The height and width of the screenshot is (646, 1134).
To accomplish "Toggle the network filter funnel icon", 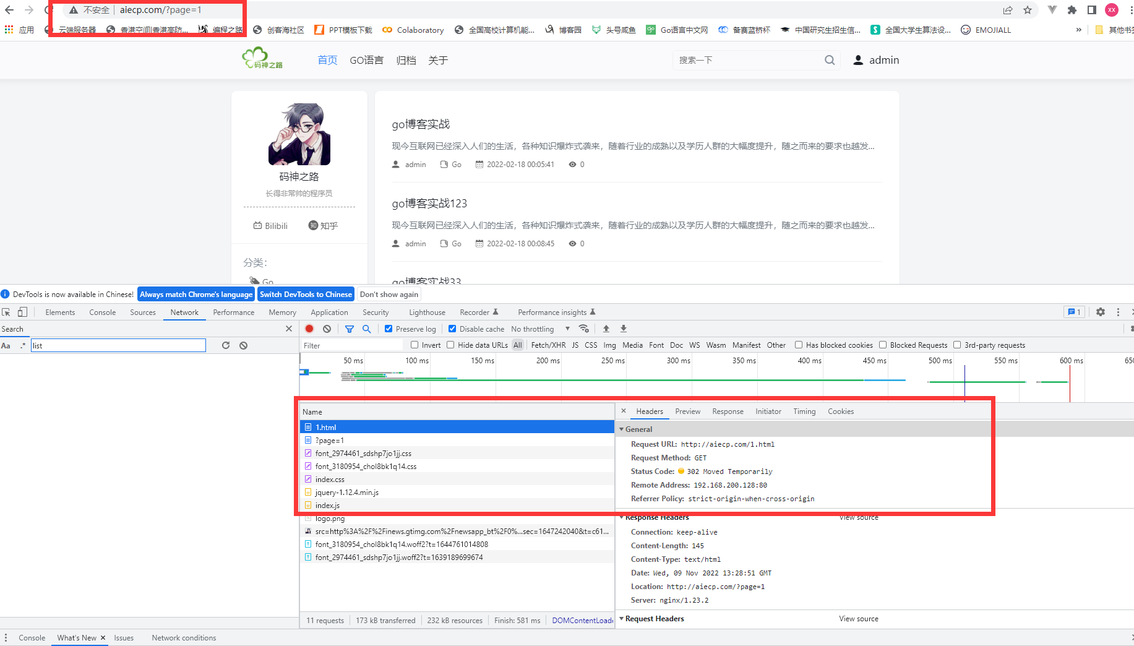I will pos(350,329).
